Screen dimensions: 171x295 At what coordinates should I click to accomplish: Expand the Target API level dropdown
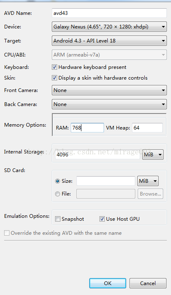(x=109, y=40)
